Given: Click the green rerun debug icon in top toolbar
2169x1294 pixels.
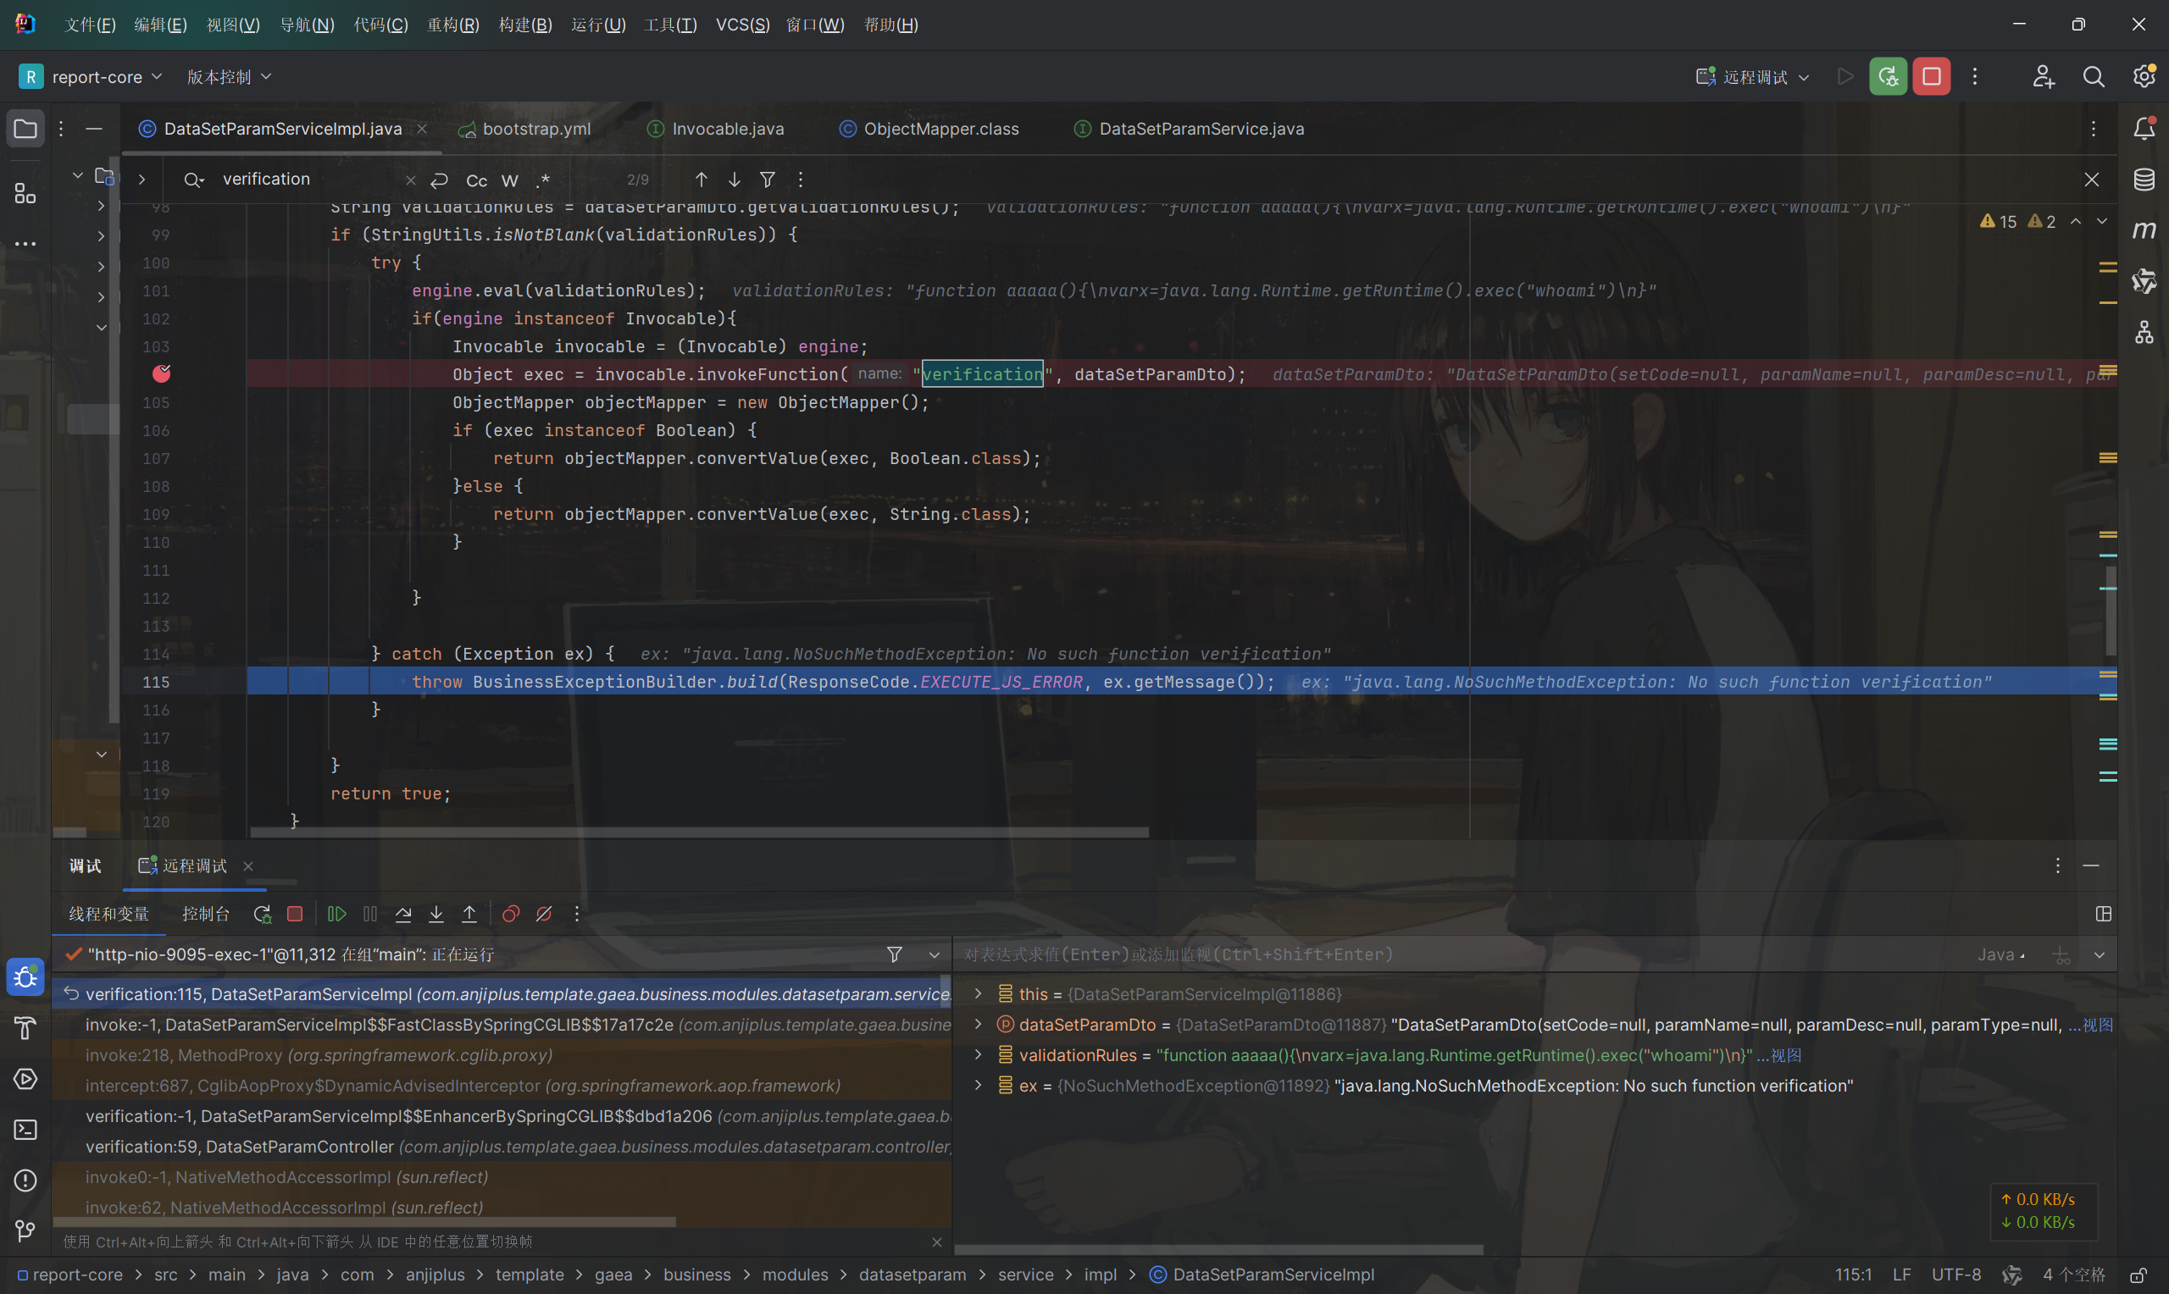Looking at the screenshot, I should (x=1888, y=77).
